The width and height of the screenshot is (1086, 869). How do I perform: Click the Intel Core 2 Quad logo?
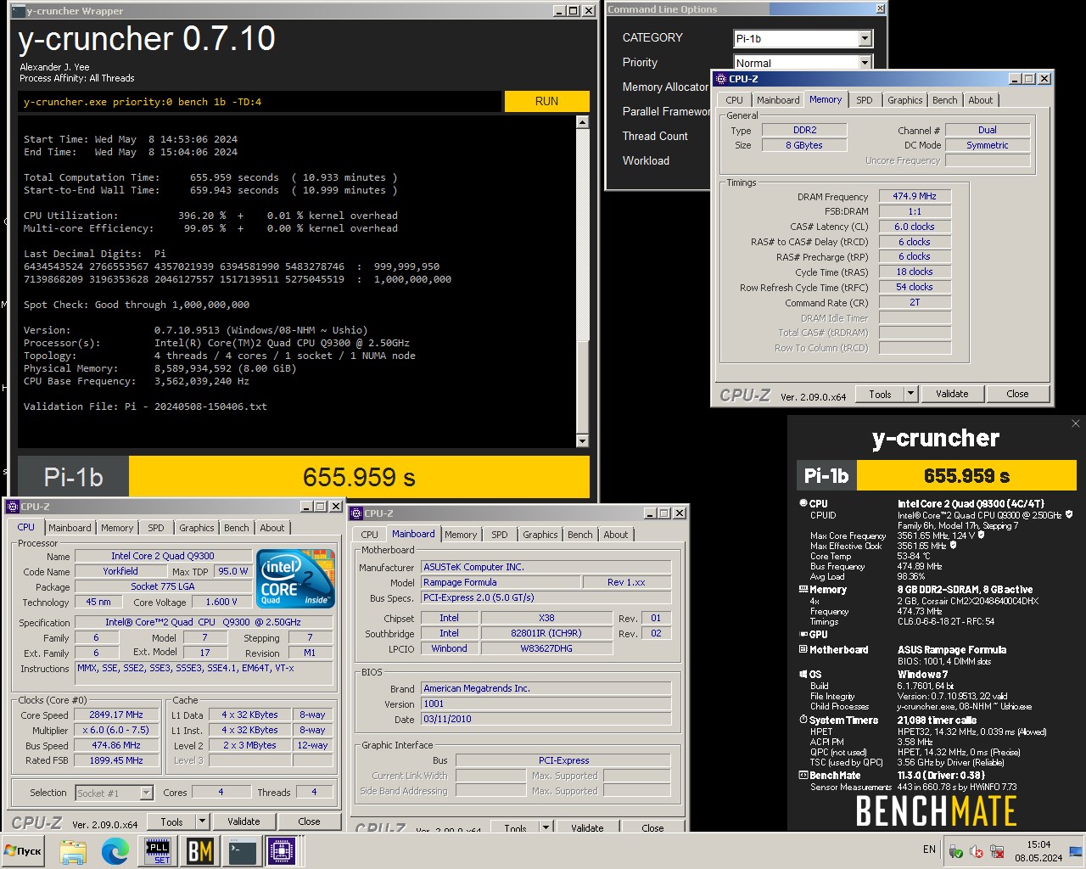[x=295, y=579]
